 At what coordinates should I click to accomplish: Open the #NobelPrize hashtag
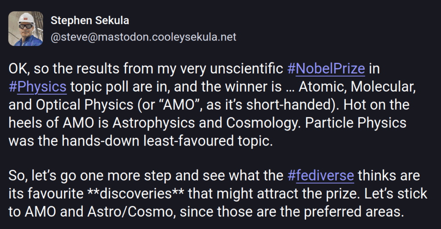326,69
